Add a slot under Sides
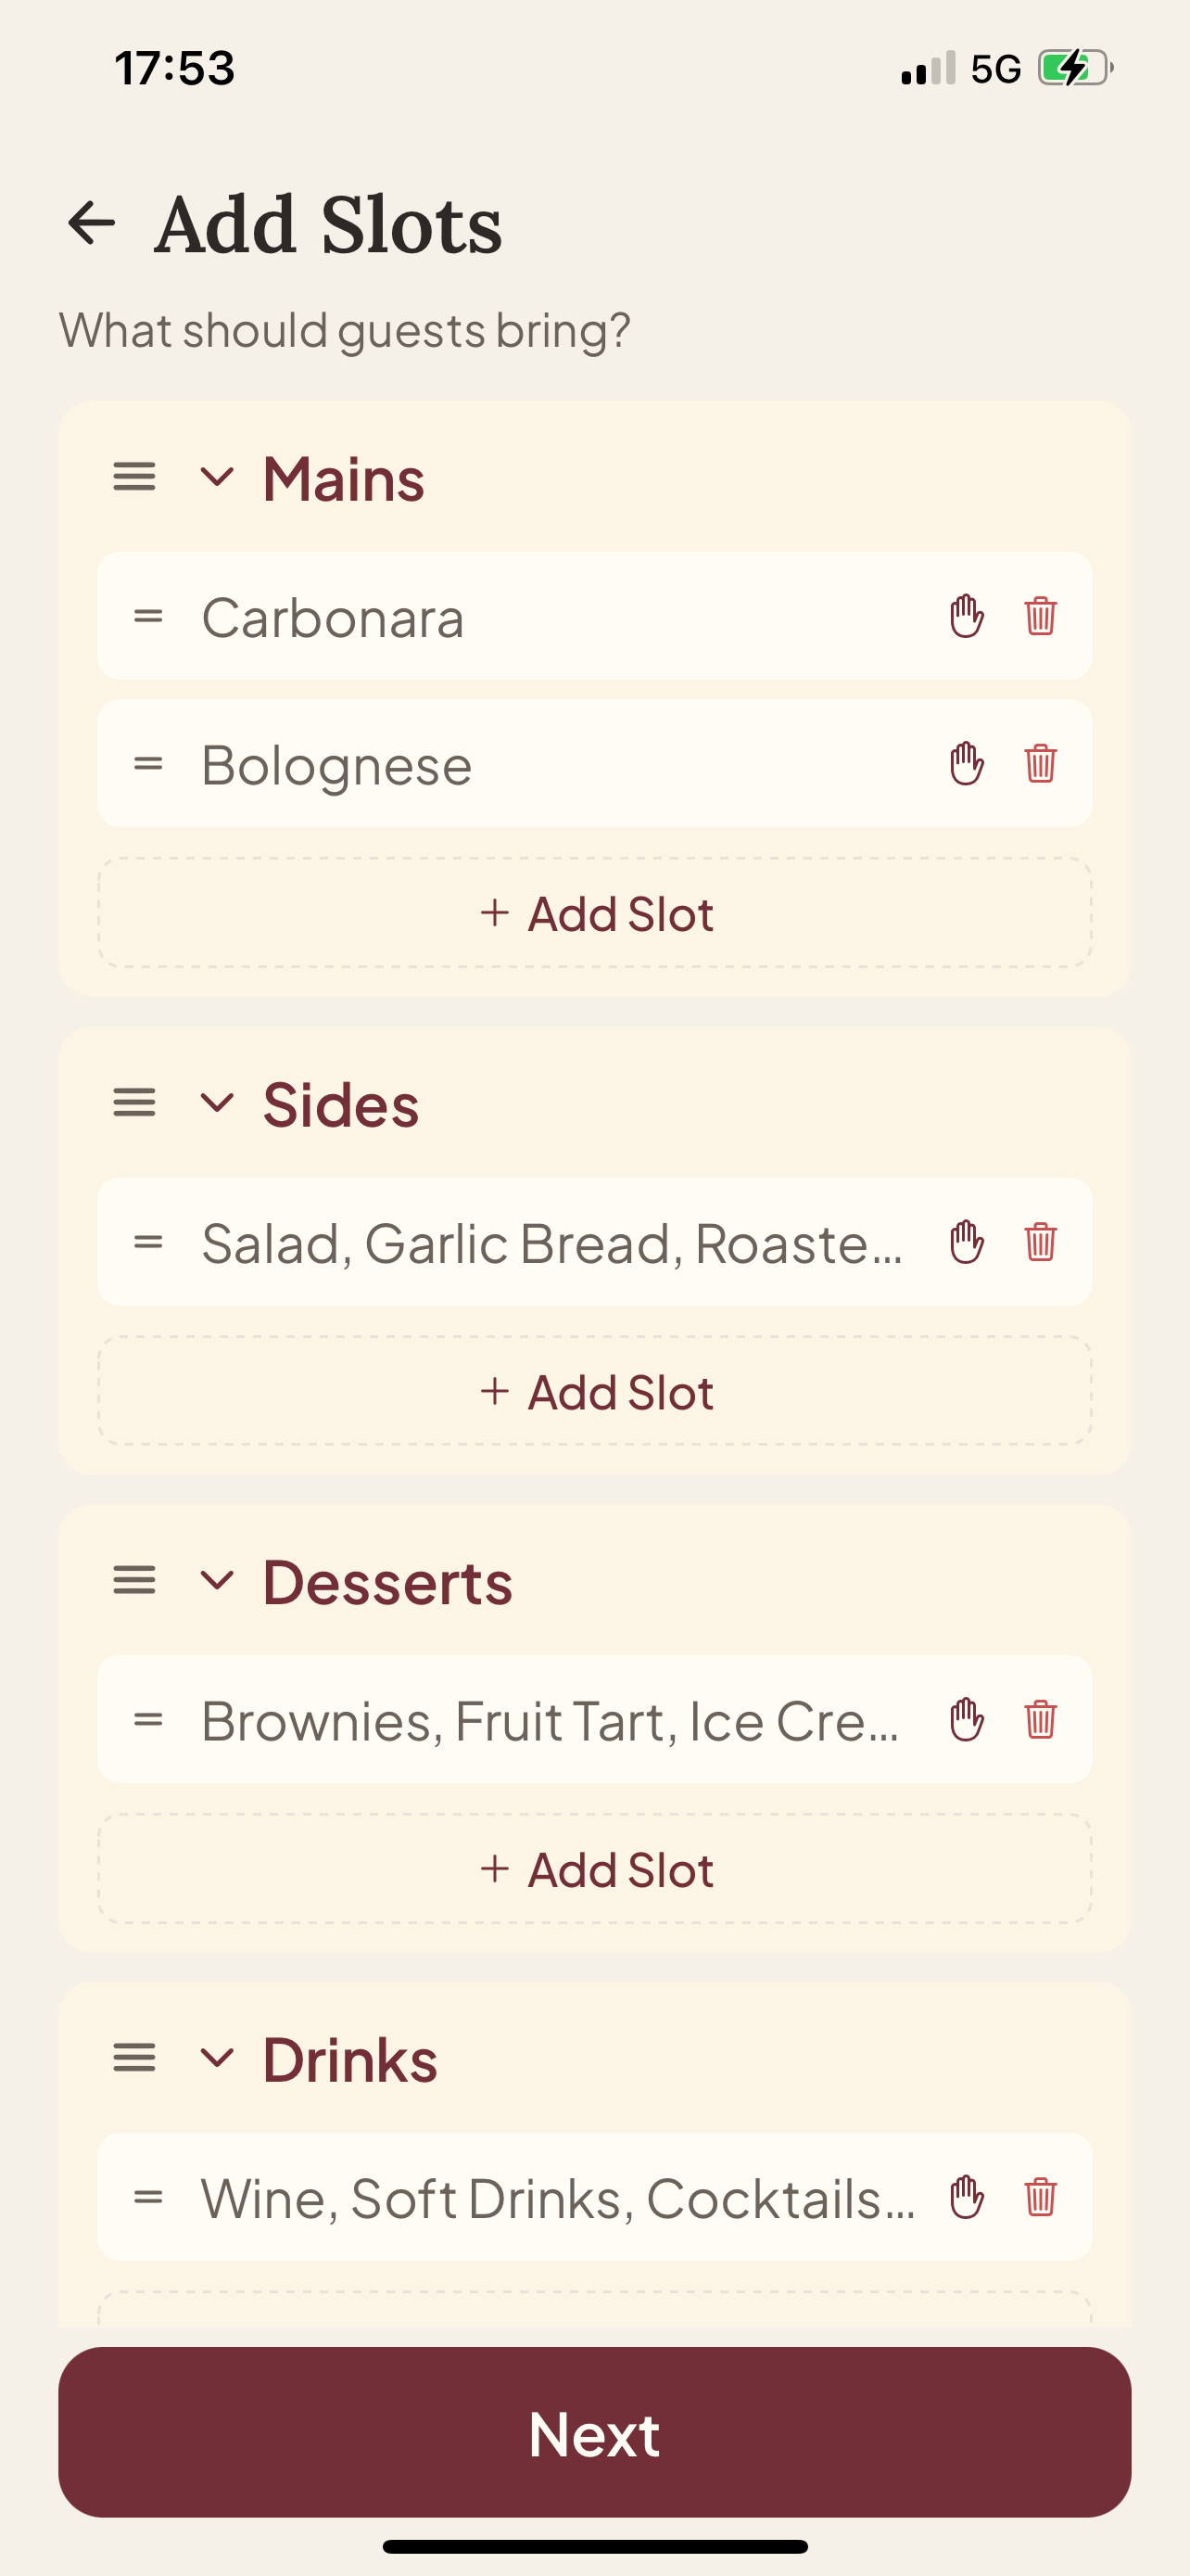 click(594, 1391)
